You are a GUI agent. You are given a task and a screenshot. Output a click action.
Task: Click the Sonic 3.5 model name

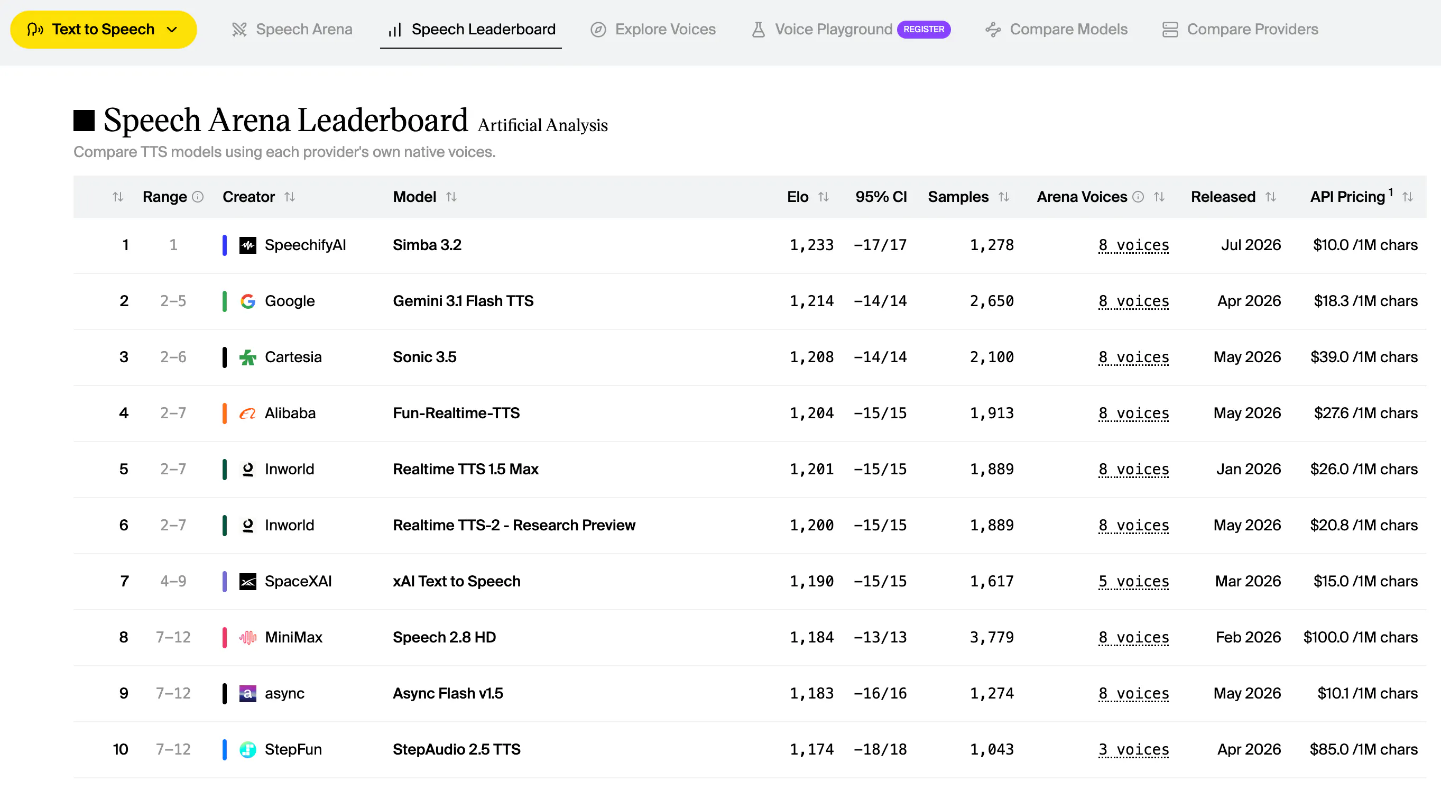pos(424,357)
